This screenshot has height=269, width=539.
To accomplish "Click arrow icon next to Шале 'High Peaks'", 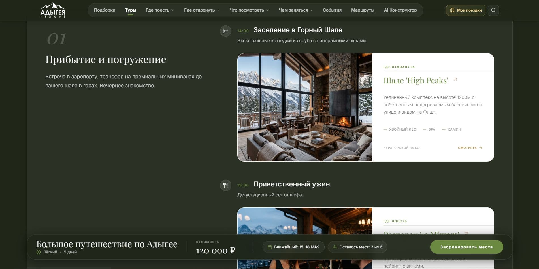I will pos(455,80).
